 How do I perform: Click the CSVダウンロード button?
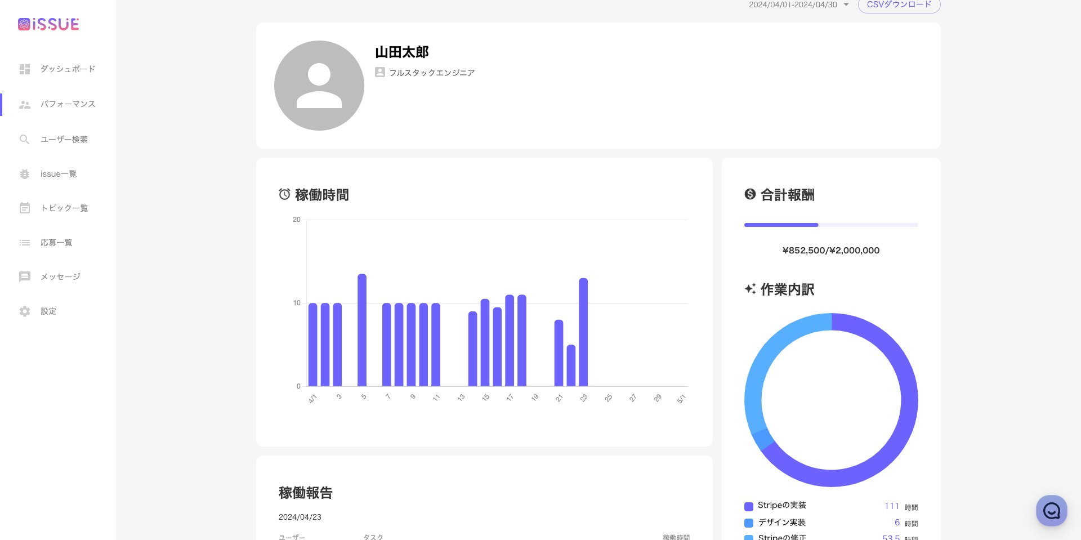point(899,5)
